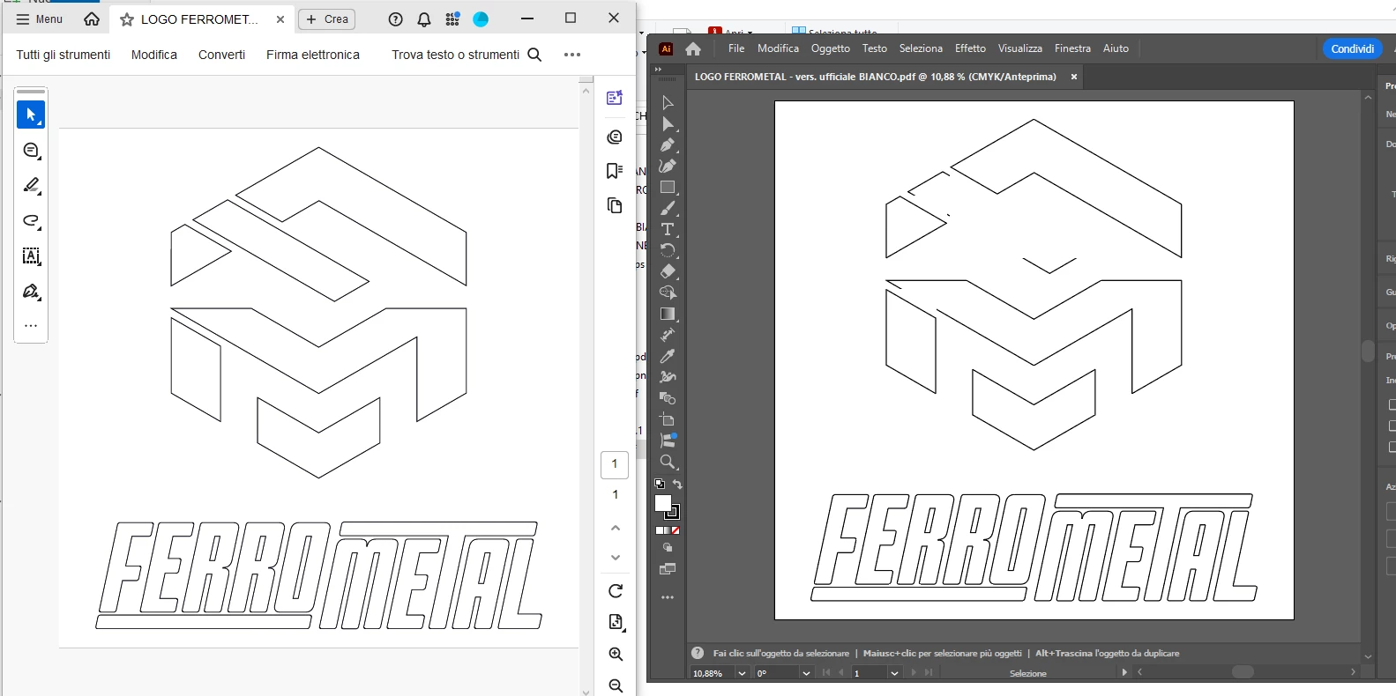Choose the Eraser tool in Illustrator
This screenshot has height=696, width=1396.
click(668, 271)
